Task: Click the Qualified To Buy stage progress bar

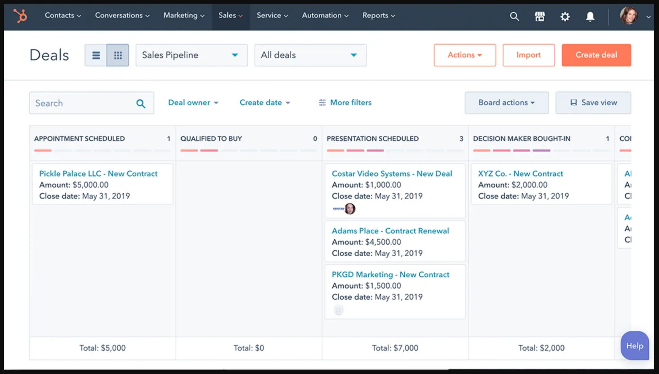Action: [249, 150]
